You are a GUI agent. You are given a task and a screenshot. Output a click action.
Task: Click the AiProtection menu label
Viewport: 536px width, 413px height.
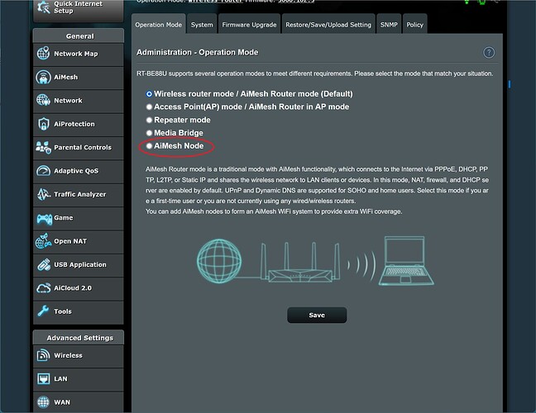point(74,124)
